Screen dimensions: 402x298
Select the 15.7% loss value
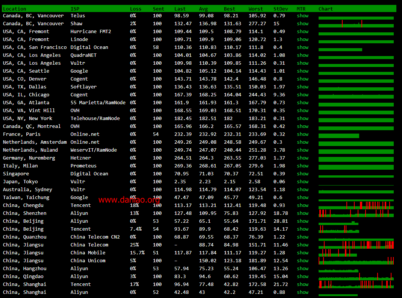click(x=137, y=253)
